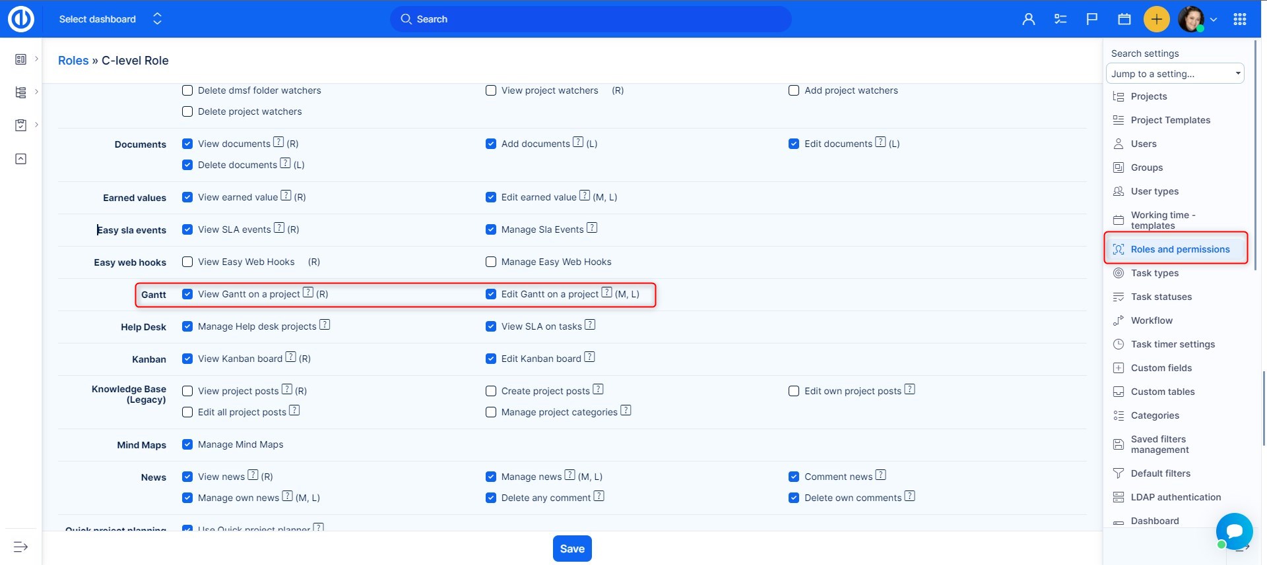Toggle Manage Mind Maps checkbox
The image size is (1267, 565).
pyautogui.click(x=187, y=444)
